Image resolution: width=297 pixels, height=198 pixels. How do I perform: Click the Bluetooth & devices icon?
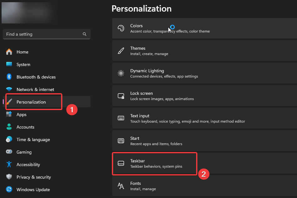tap(9, 77)
